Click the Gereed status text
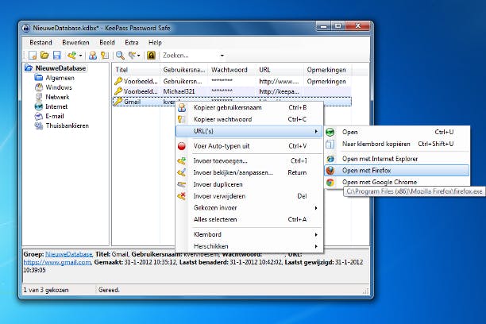This screenshot has height=324, width=486. [109, 290]
